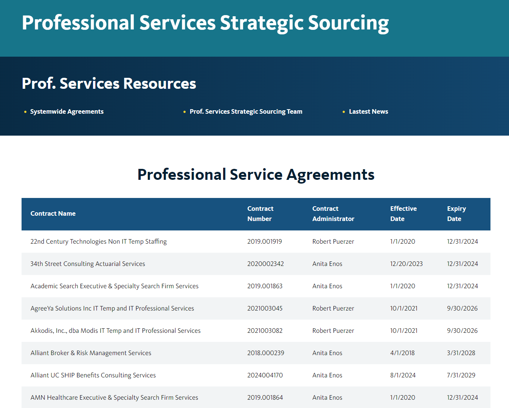Click the Professional Service Agreements heading
Screen dimensions: 509x408
coord(256,175)
